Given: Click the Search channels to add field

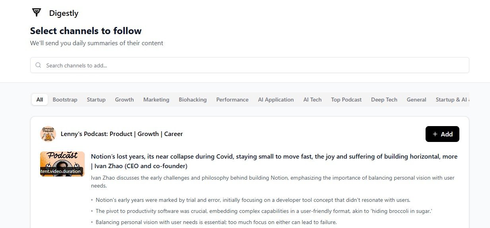Looking at the screenshot, I should coord(255,65).
